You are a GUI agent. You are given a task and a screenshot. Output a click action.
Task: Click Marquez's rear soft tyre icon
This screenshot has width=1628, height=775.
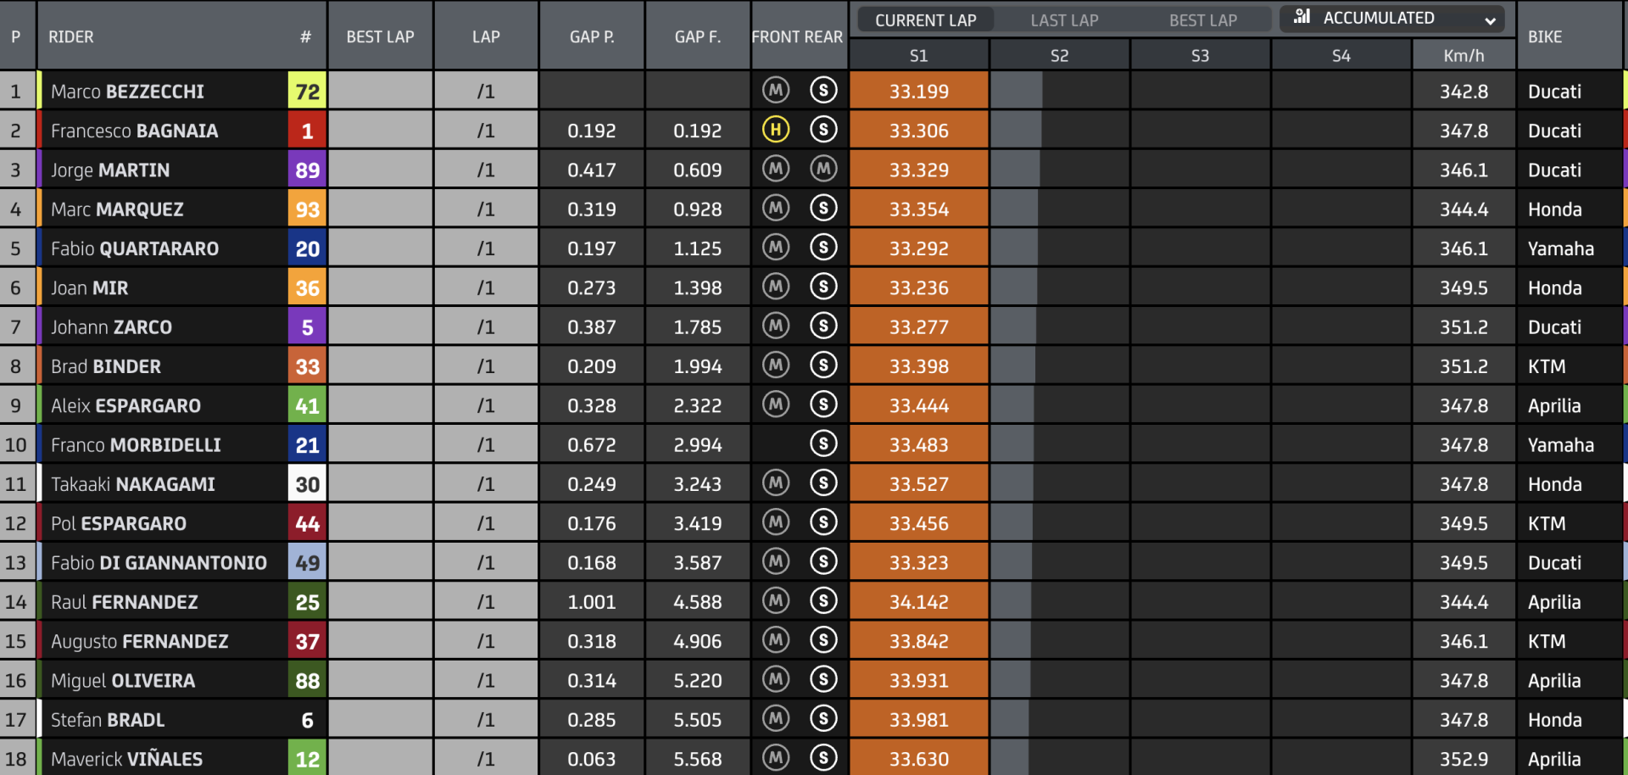pos(823,208)
